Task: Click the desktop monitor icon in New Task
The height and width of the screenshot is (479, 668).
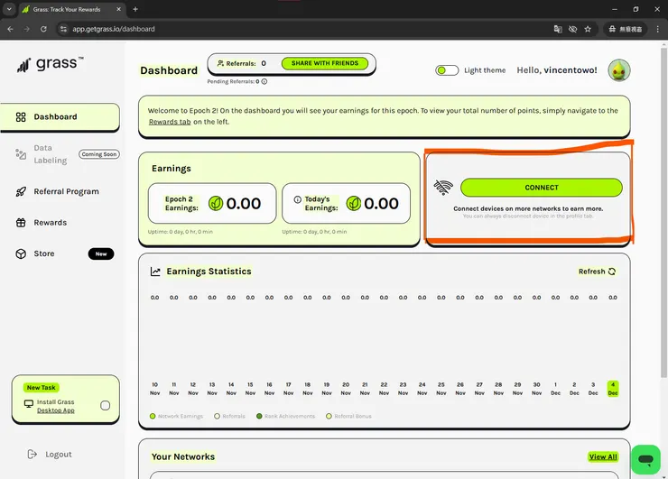Action: (29, 403)
